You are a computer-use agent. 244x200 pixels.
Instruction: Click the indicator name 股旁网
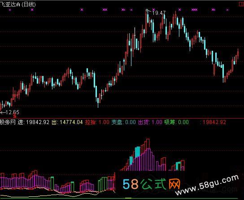pos(8,122)
